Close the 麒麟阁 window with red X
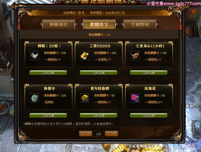The height and width of the screenshot is (152, 201). coord(181,8)
